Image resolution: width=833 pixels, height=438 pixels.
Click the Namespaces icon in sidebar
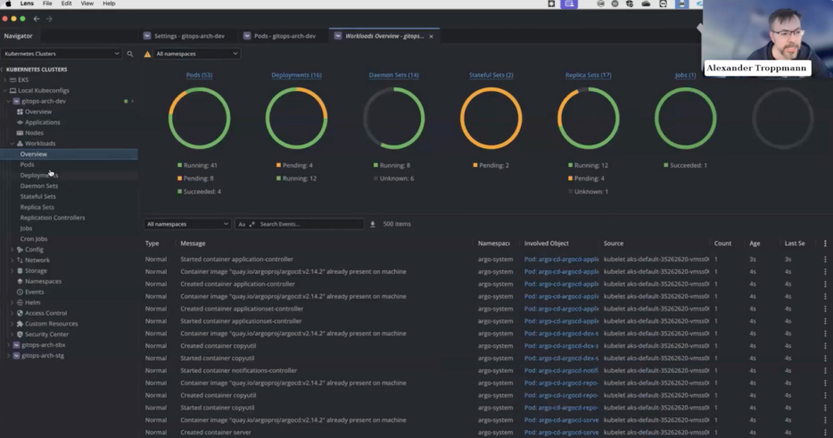(x=20, y=281)
